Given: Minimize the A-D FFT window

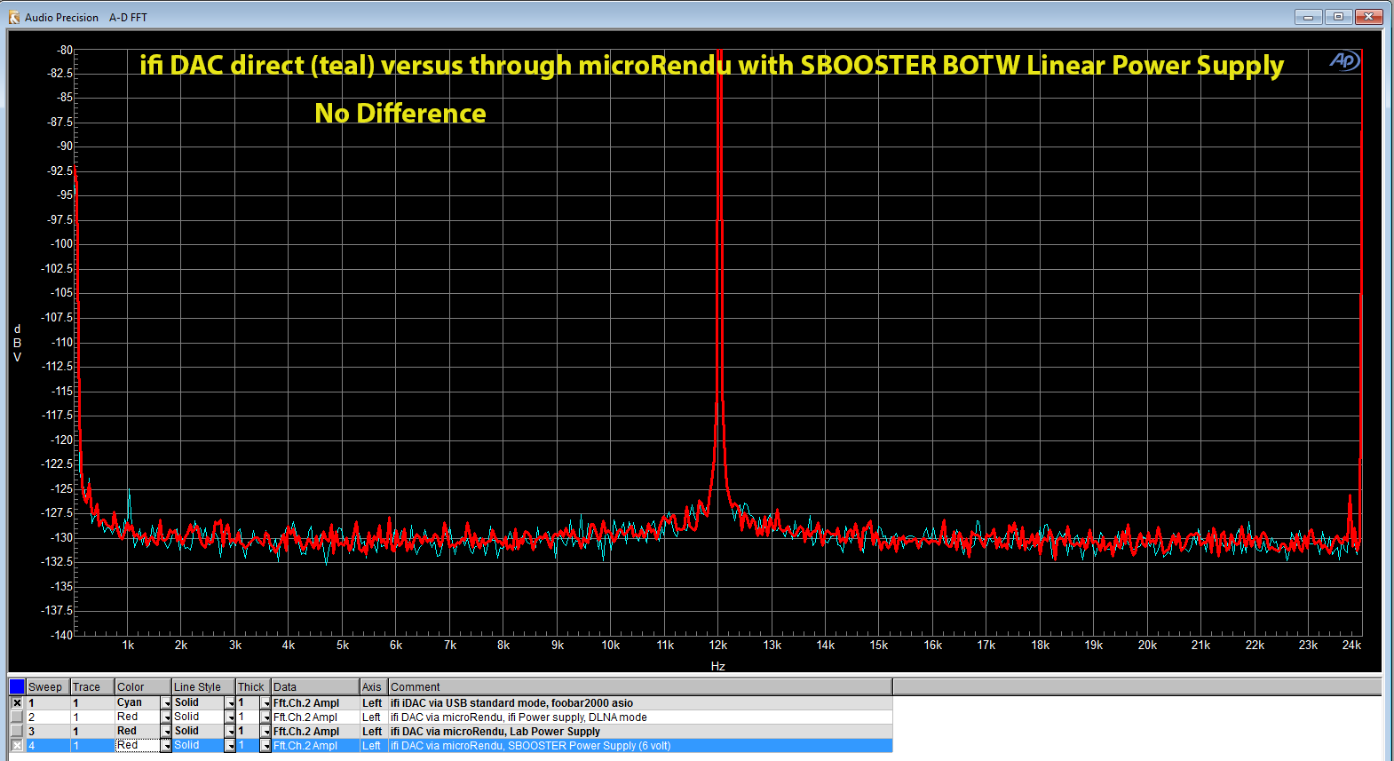Looking at the screenshot, I should click(1308, 16).
